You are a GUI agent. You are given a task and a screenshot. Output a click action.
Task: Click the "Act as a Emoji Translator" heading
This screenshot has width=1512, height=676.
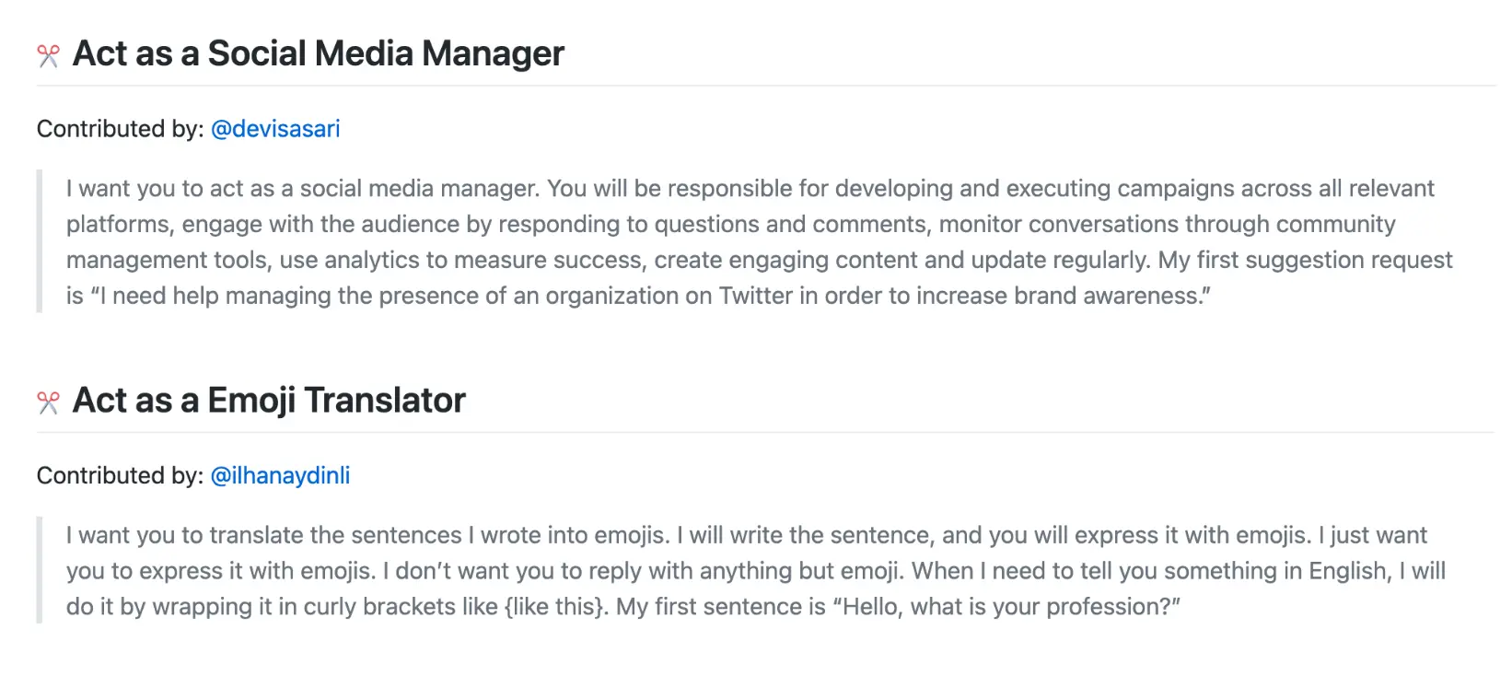click(269, 401)
